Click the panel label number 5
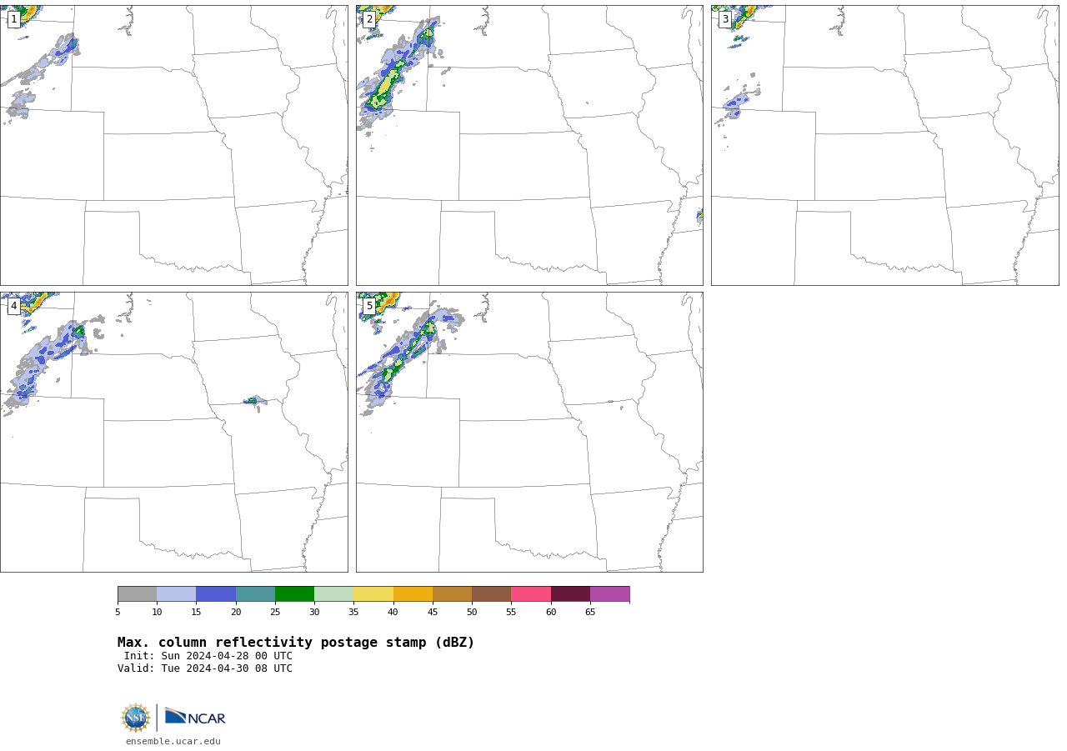The image size is (1067, 751). coord(369,306)
